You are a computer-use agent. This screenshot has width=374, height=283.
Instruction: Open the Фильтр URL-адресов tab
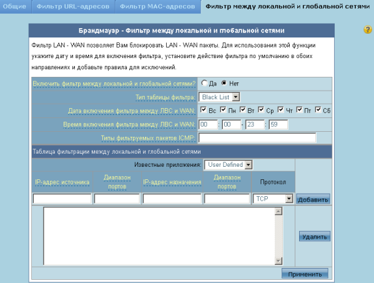(73, 6)
